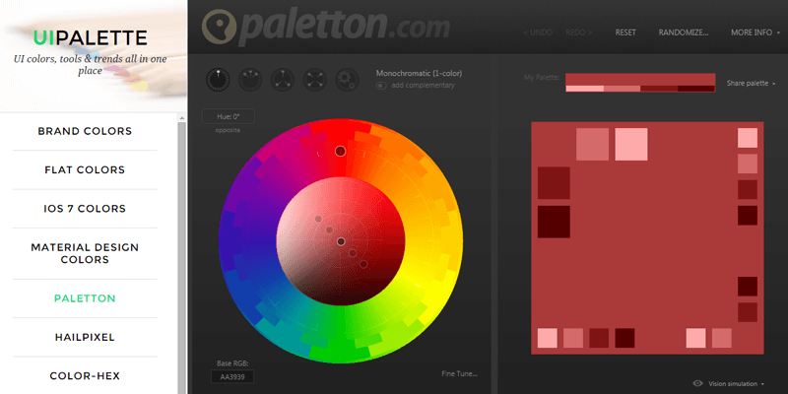Click the sidebar scrollbar up arrow
788x394 pixels.
(182, 117)
